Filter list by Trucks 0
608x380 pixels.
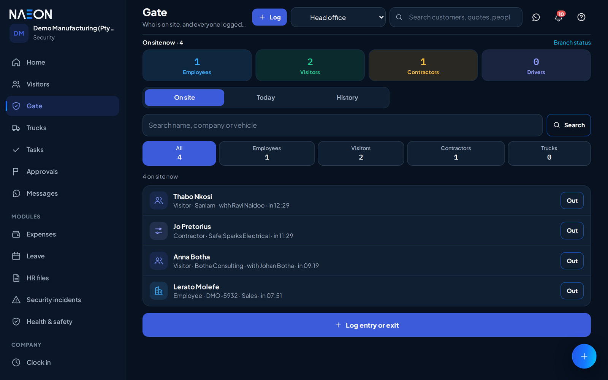[549, 154]
